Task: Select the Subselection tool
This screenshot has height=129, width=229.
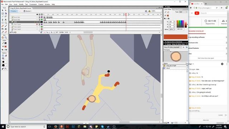Action: [x=6, y=10]
